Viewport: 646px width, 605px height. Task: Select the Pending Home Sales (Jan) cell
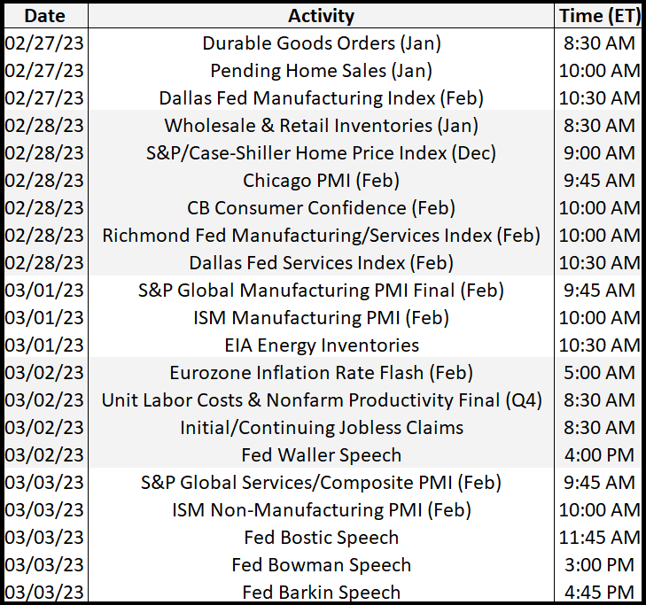(x=322, y=71)
